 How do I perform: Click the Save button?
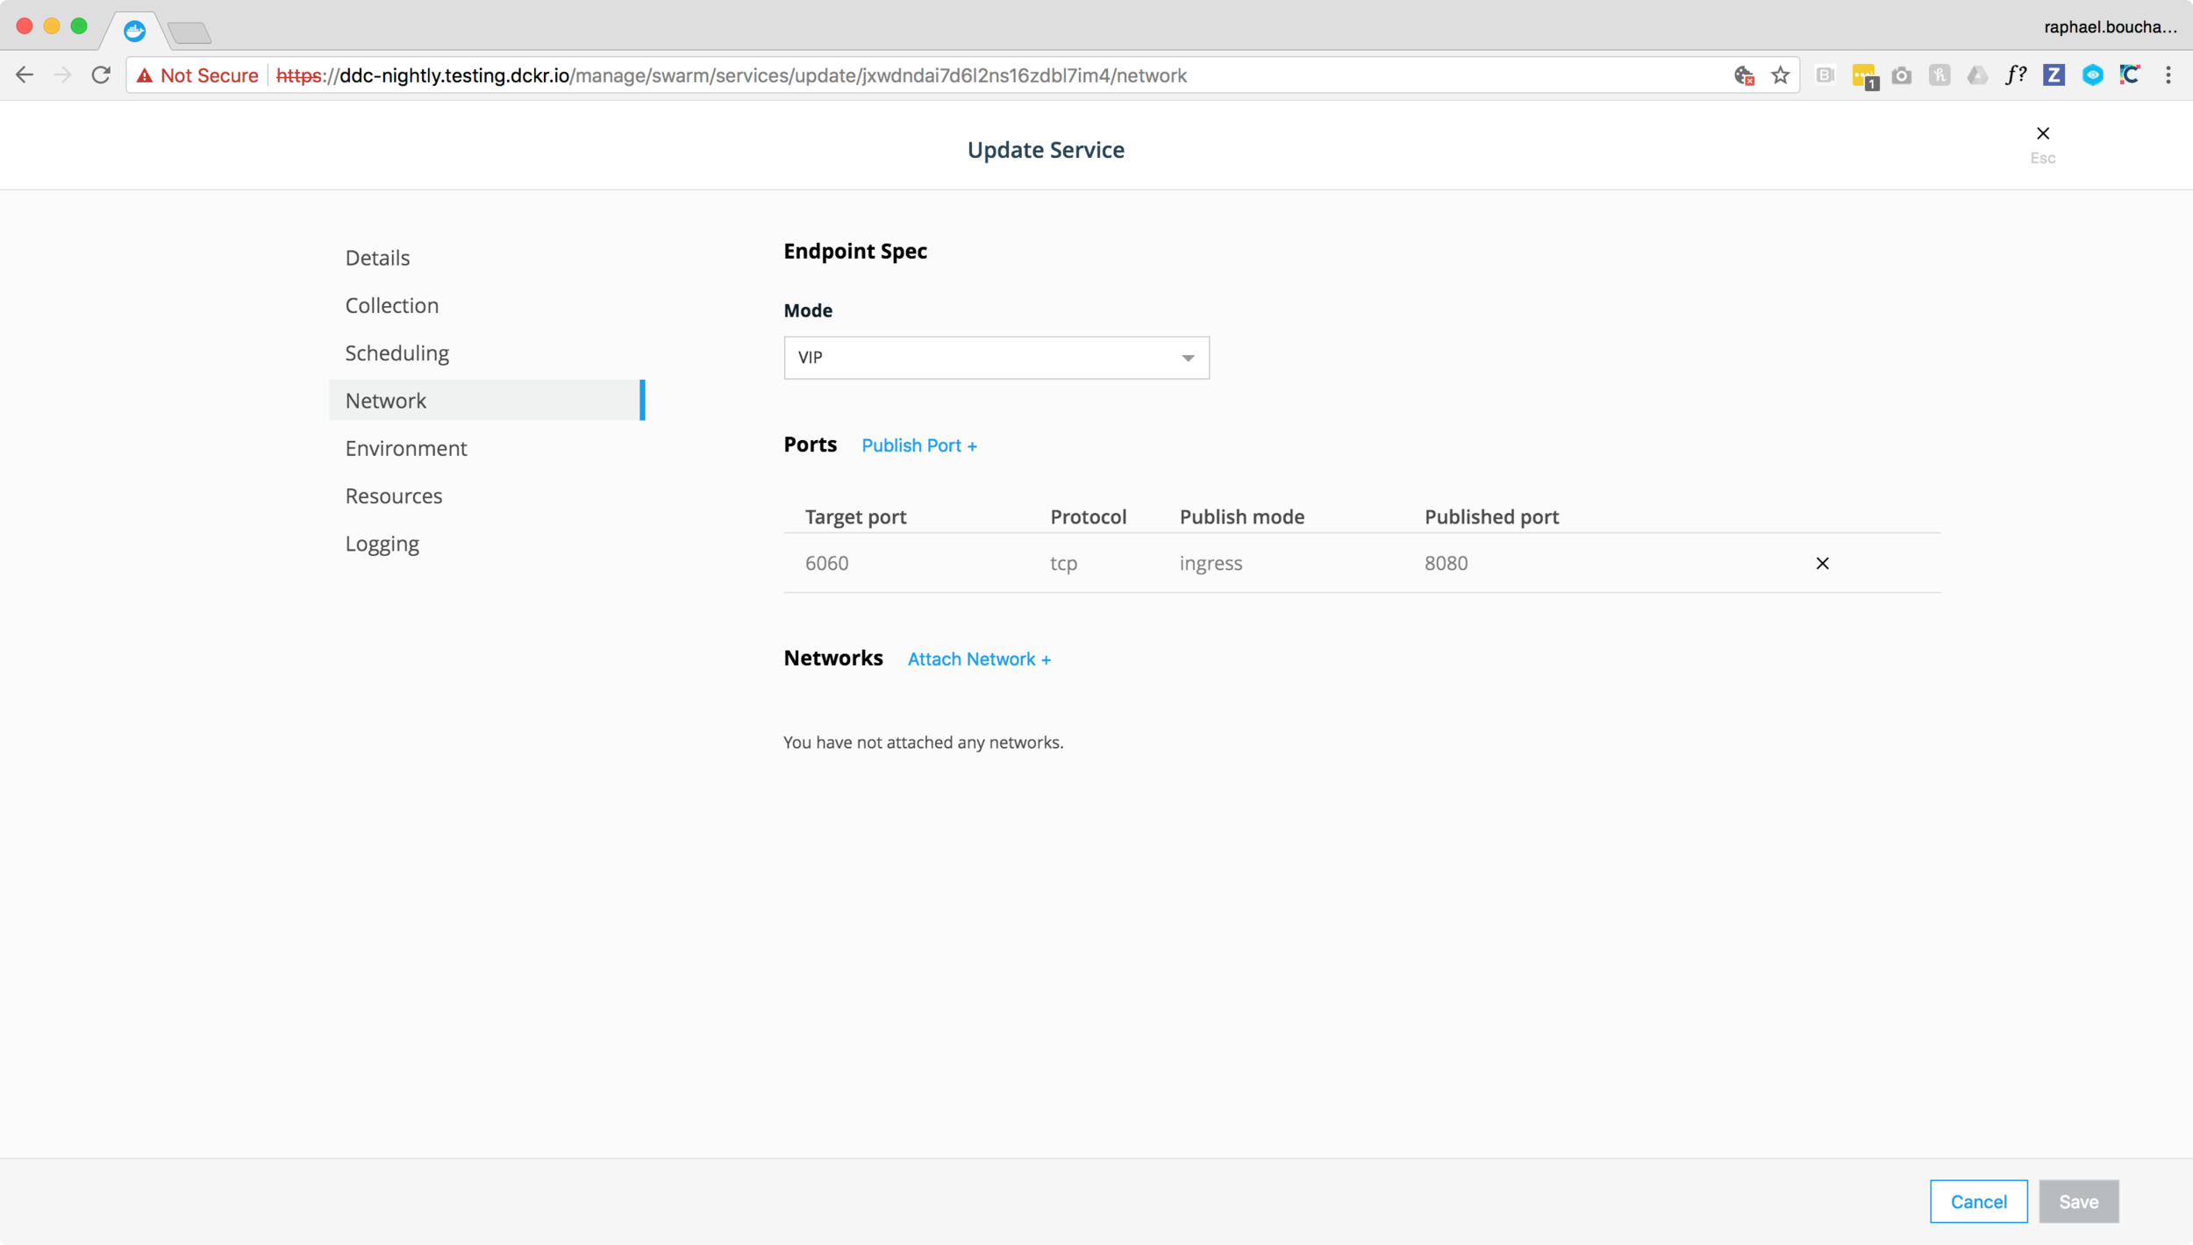click(x=2082, y=1201)
